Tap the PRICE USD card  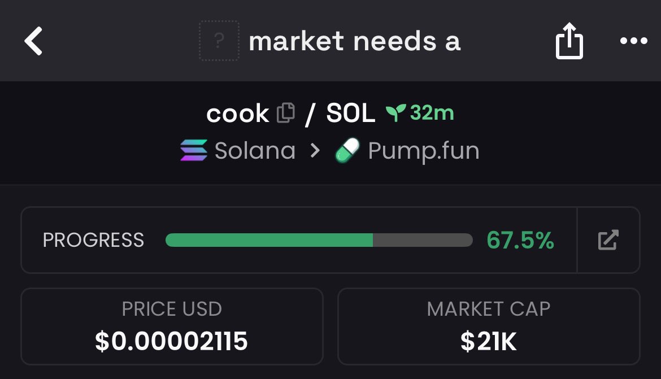click(172, 326)
